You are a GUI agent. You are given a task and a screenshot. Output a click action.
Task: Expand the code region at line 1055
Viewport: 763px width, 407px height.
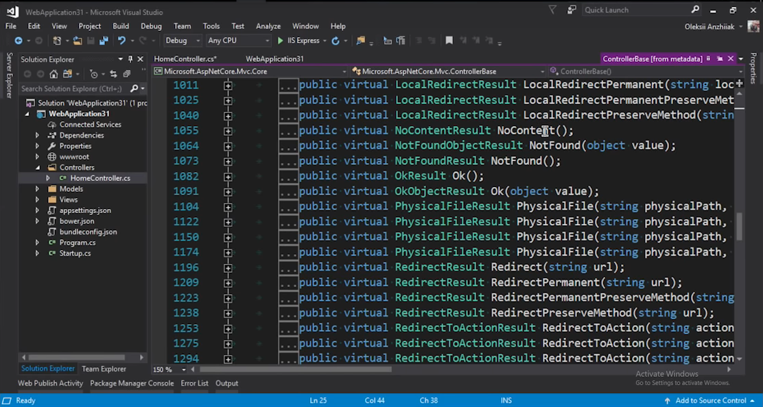(228, 131)
